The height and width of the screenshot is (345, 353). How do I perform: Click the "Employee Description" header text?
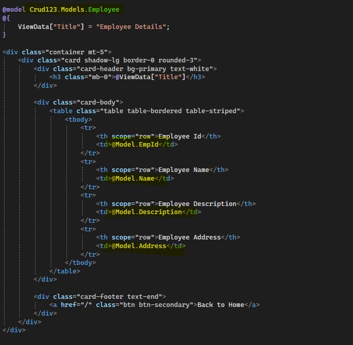(197, 203)
